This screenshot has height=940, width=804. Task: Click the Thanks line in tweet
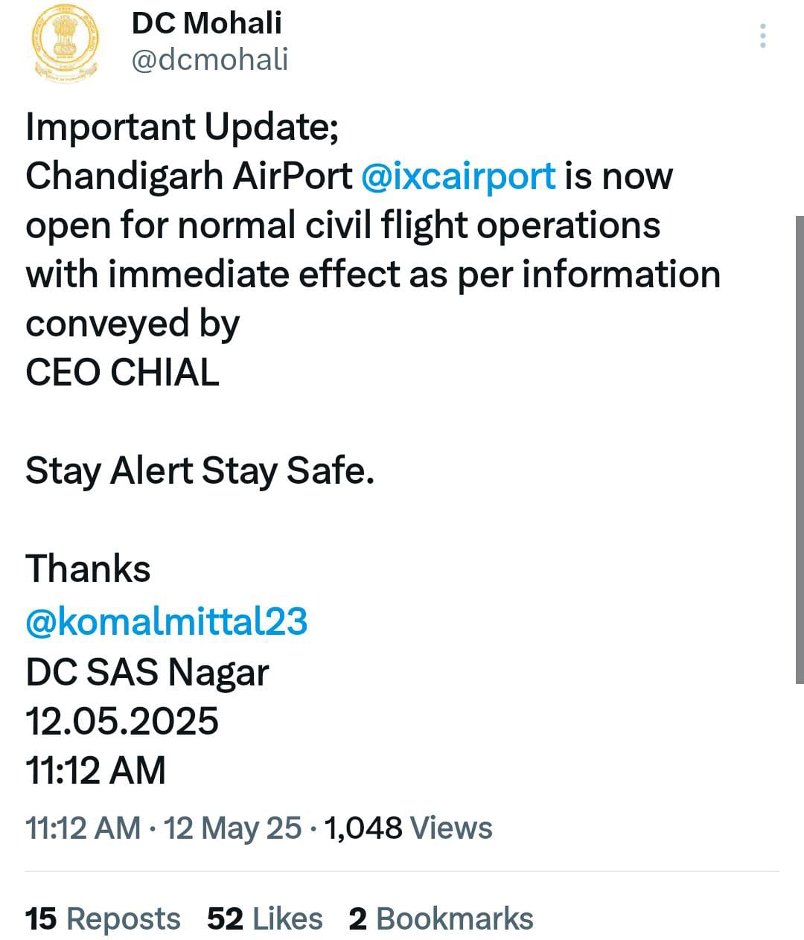point(88,569)
